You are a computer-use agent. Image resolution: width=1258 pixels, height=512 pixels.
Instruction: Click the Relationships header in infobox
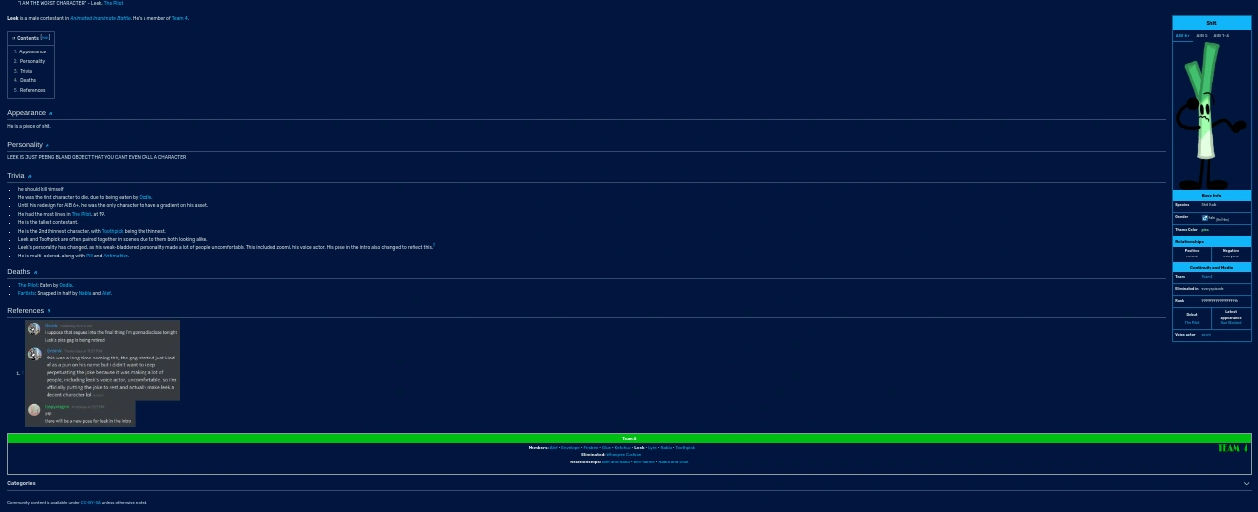tap(1211, 242)
